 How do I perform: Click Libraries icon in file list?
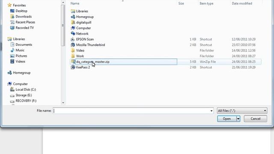click(73, 11)
